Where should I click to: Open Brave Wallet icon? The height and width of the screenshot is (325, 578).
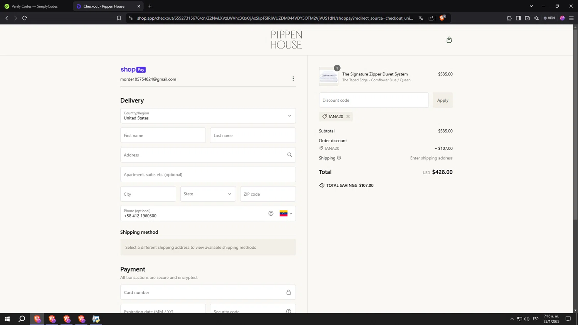[528, 18]
